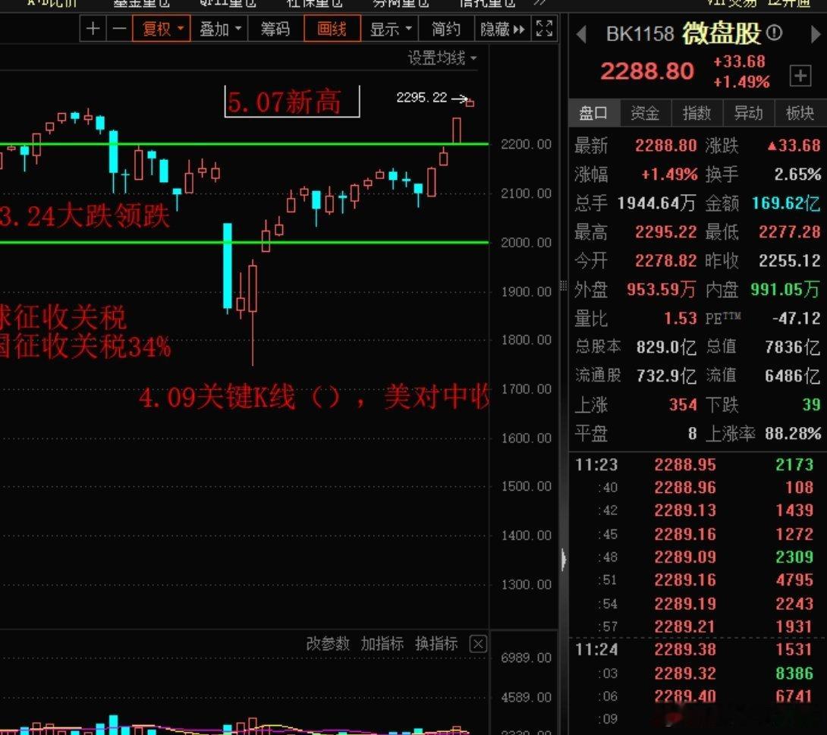Click the PE value -47.12
The height and width of the screenshot is (735, 827).
point(797,318)
